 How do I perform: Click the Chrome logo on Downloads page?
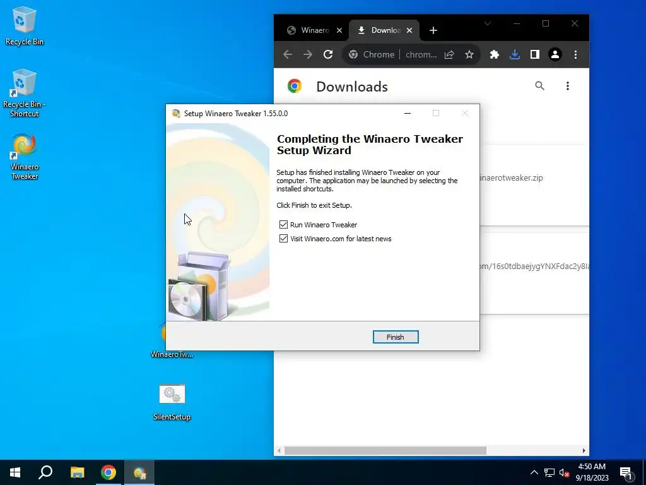294,86
